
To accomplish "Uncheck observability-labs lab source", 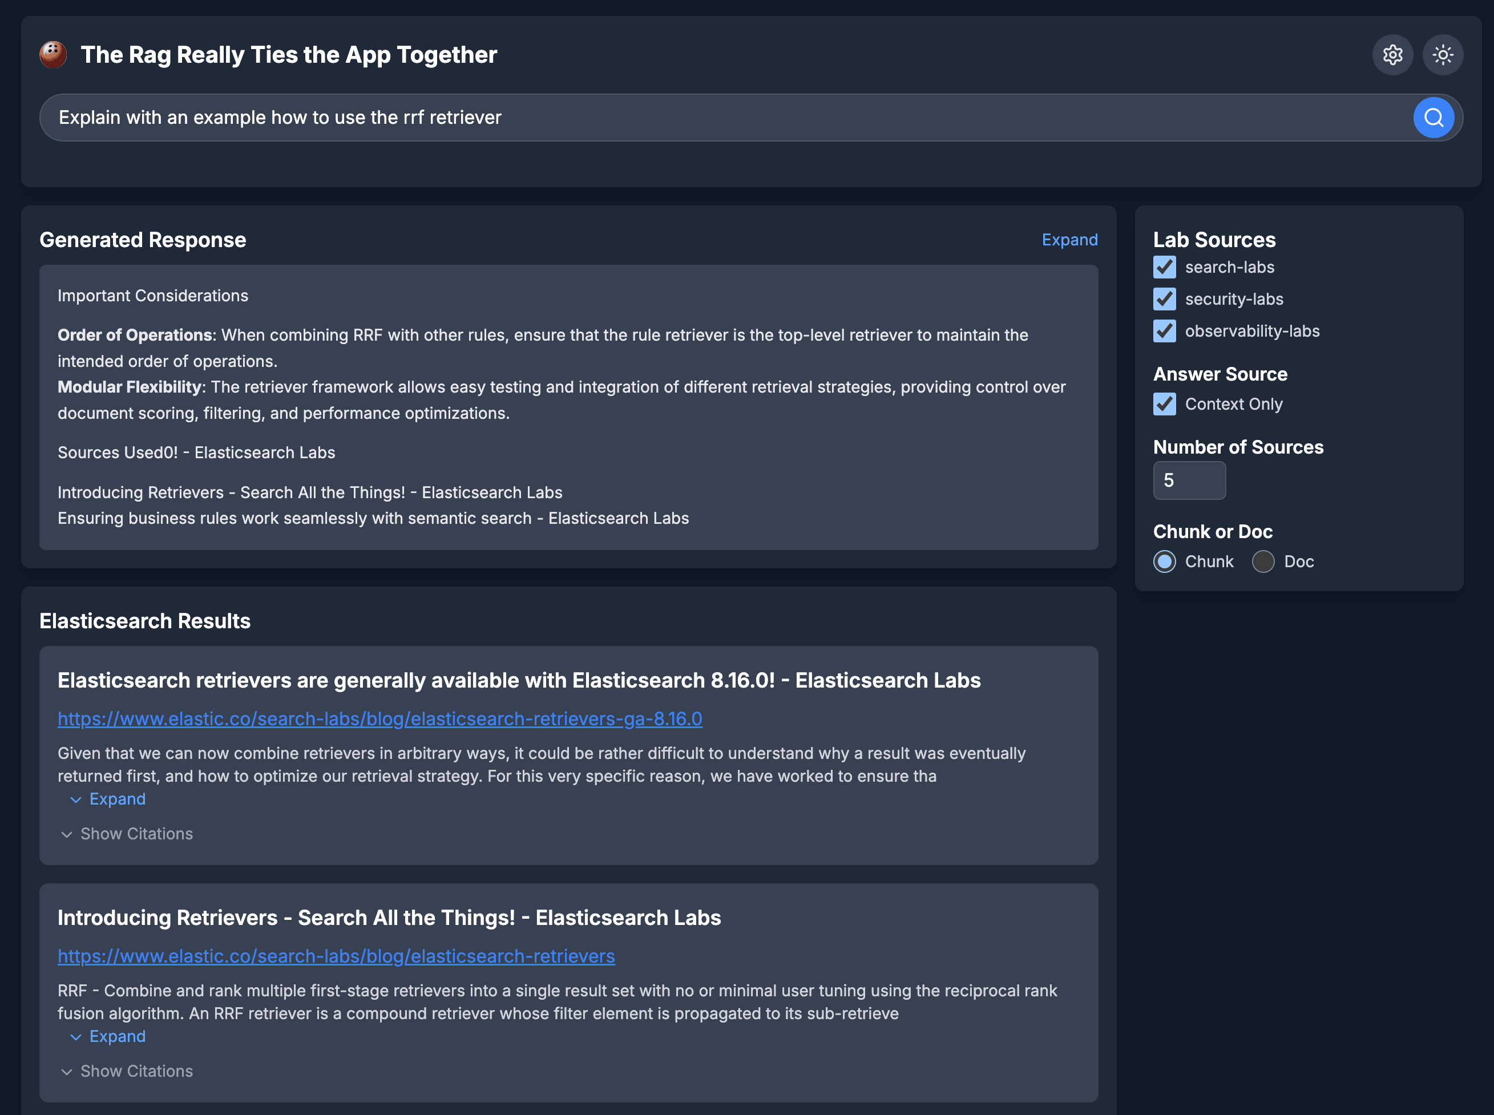I will pyautogui.click(x=1164, y=332).
